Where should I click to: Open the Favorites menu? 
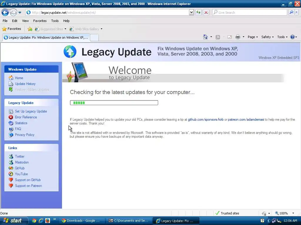tap(40, 21)
